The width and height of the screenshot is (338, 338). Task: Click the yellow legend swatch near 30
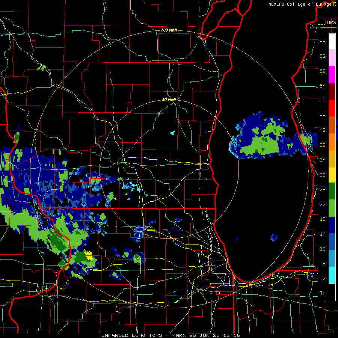(332, 175)
